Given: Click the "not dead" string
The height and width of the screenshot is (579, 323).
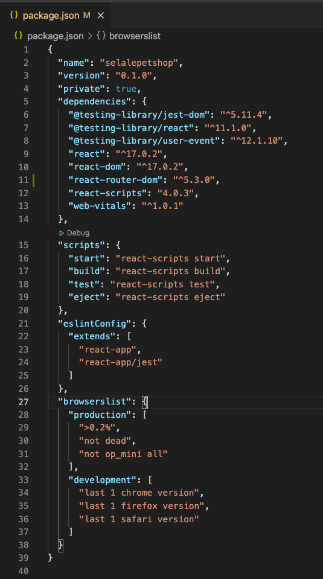Looking at the screenshot, I should coord(105,441).
